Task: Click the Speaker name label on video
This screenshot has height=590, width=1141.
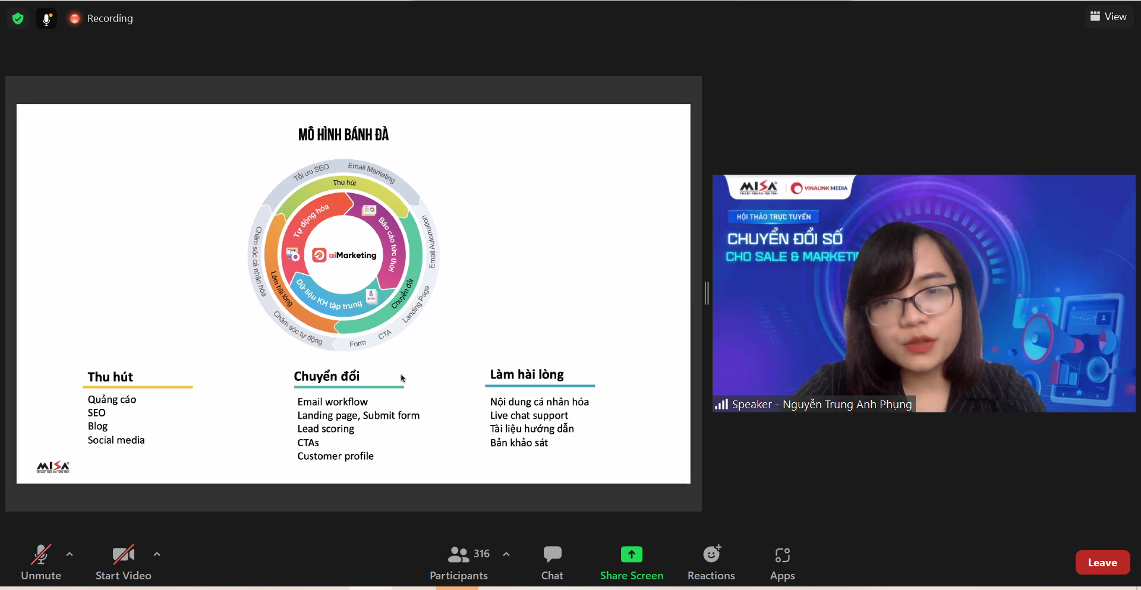Action: pyautogui.click(x=814, y=405)
